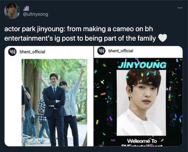Click the white header of left Instagram post

[x=49, y=52]
